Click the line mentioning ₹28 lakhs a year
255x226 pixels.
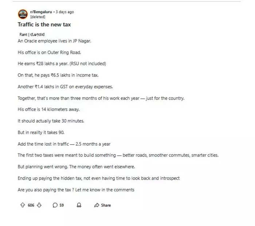click(62, 64)
